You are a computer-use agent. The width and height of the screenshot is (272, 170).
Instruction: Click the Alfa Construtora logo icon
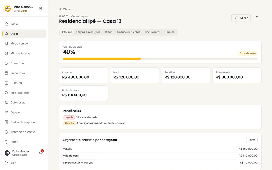8,9
